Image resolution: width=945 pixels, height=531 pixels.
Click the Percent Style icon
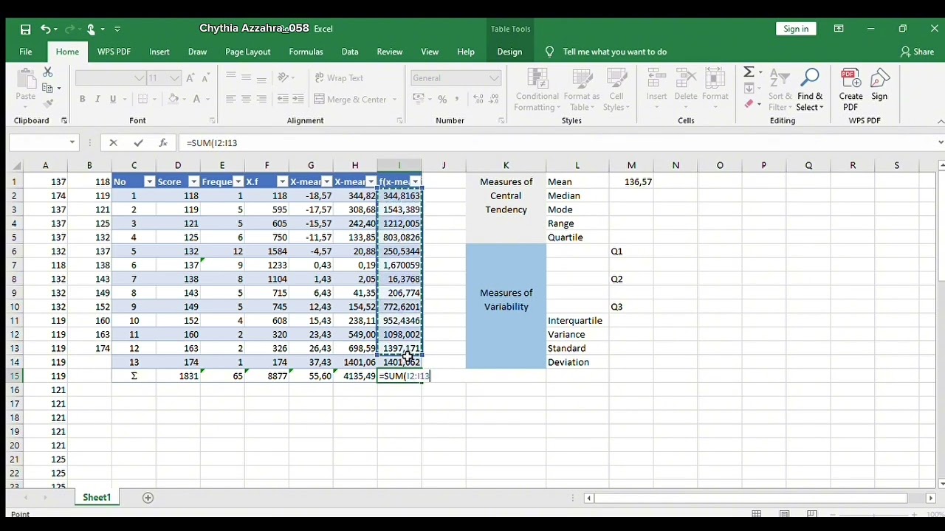point(442,99)
